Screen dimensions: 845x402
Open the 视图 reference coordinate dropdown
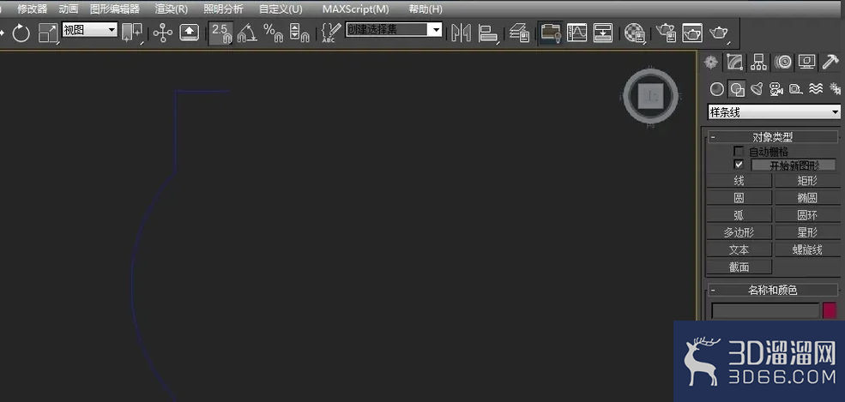coord(89,30)
